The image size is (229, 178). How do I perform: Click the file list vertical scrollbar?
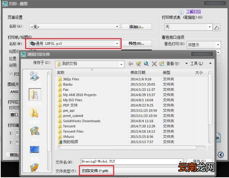[x=210, y=107]
